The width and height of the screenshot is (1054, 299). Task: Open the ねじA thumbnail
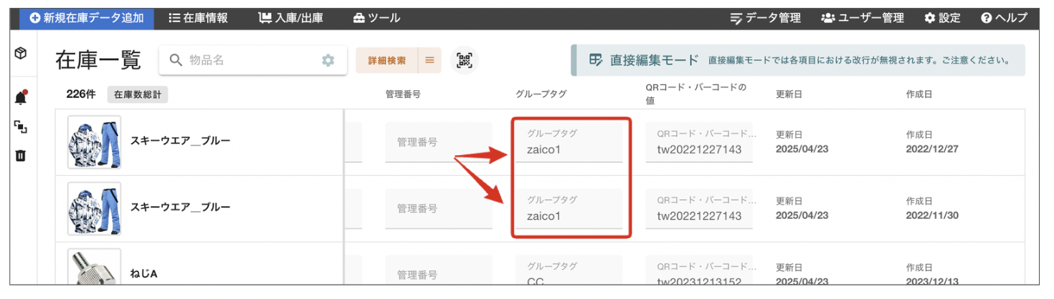tap(94, 267)
